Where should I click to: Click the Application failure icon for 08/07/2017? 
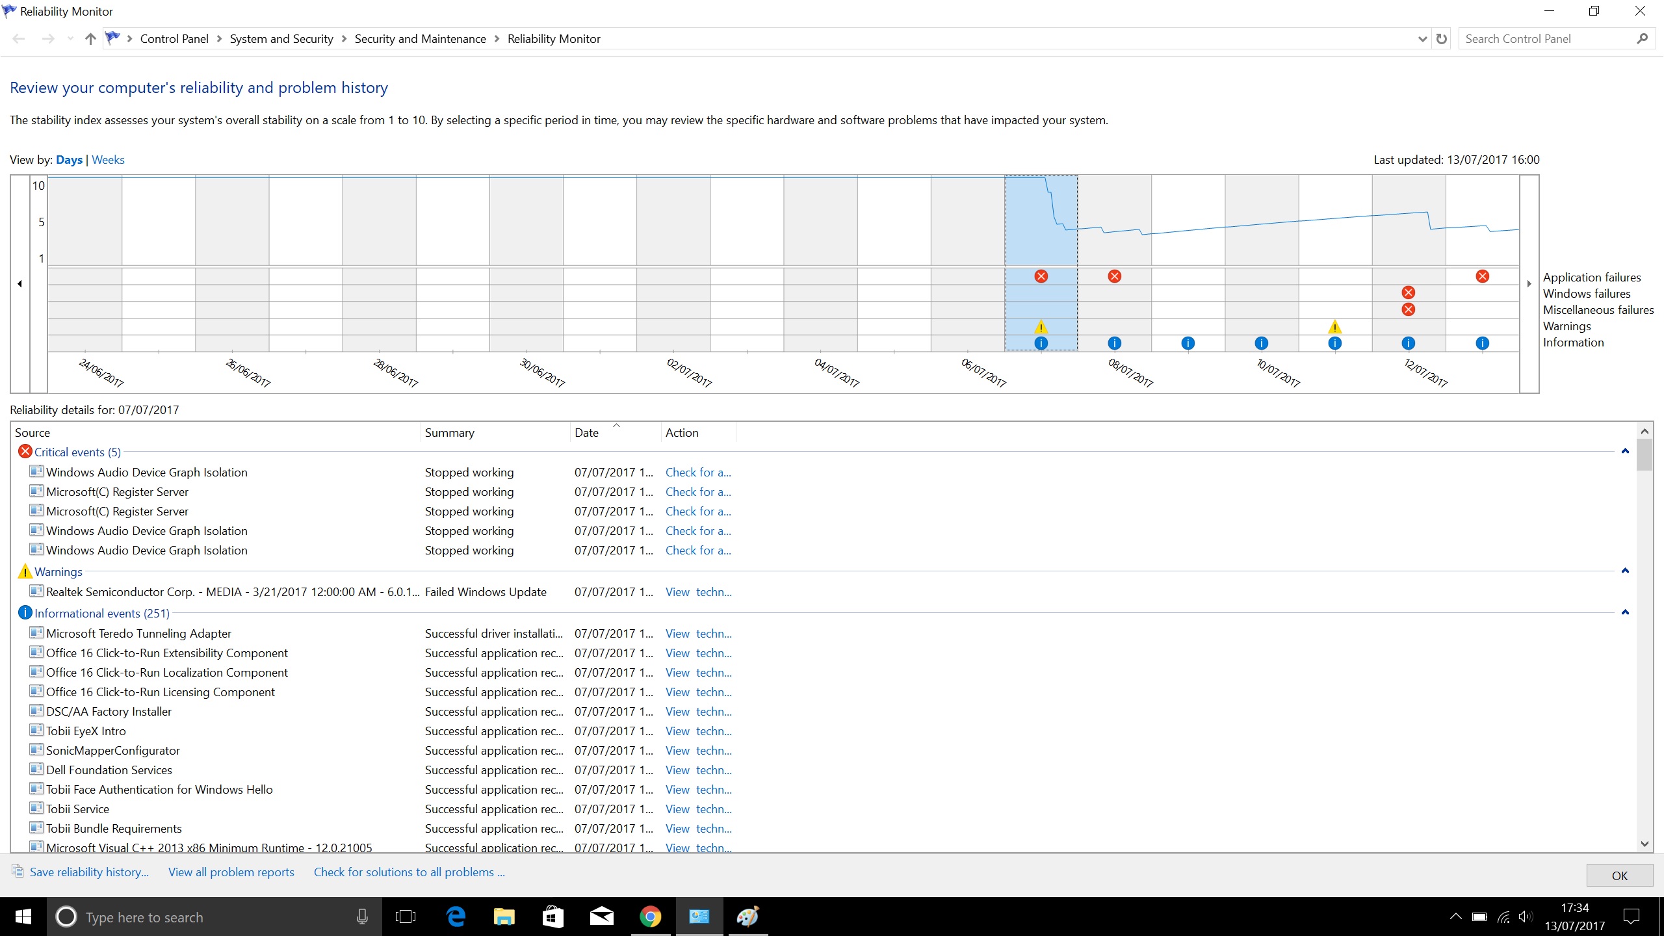tap(1114, 276)
